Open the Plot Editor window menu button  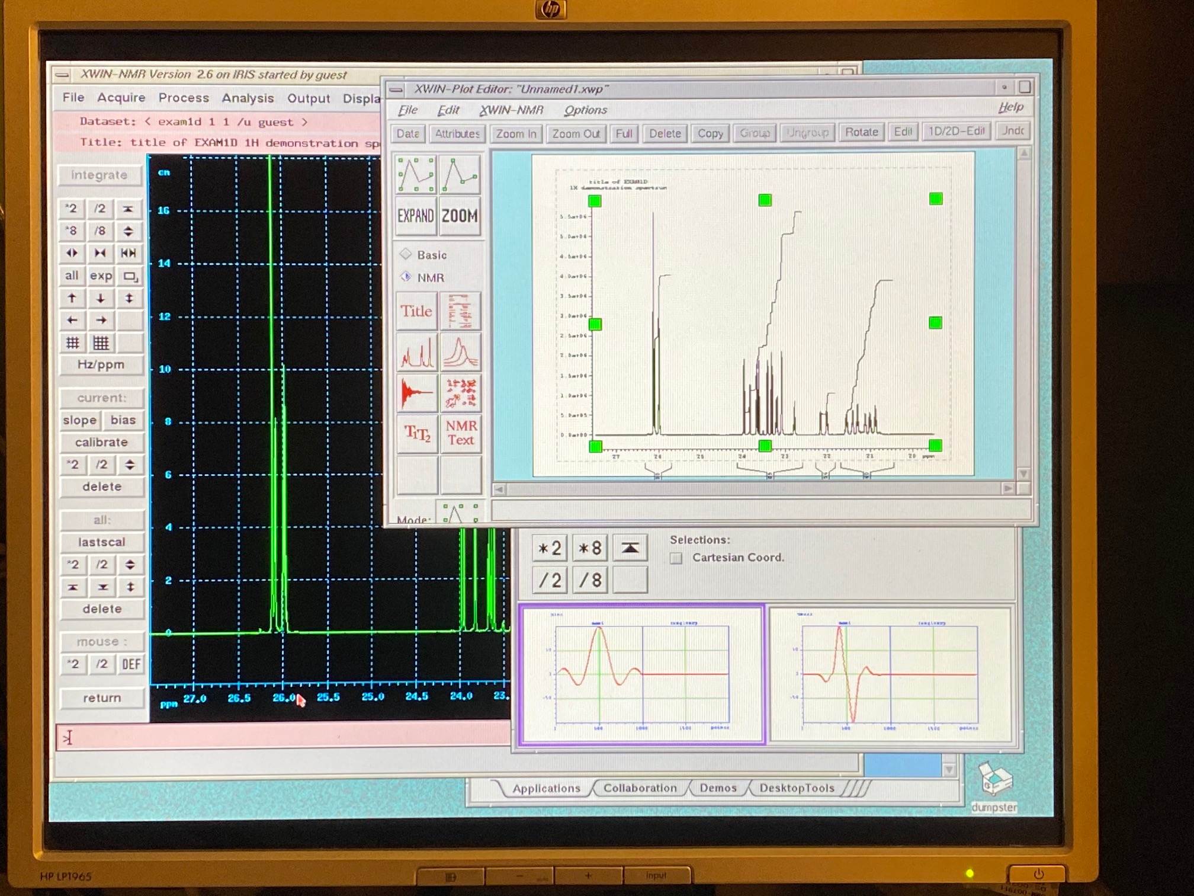coord(396,90)
